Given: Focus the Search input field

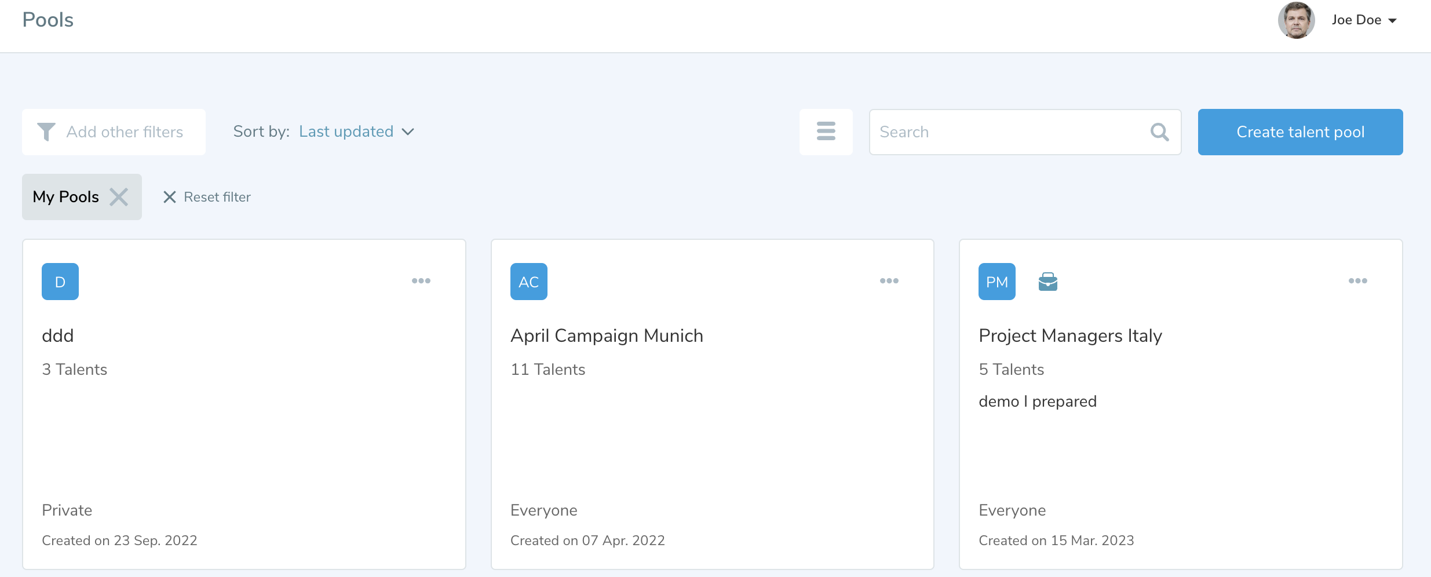Looking at the screenshot, I should pos(1008,132).
